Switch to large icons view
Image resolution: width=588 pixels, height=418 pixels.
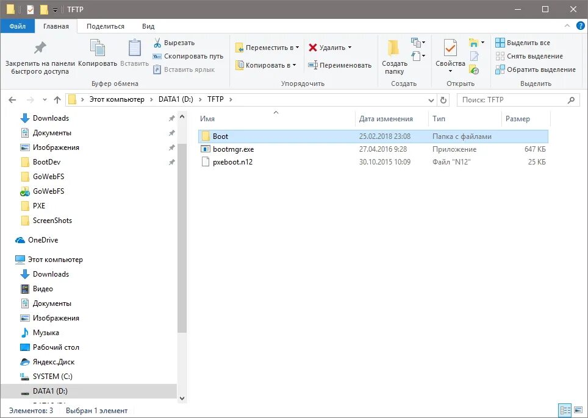tap(579, 411)
